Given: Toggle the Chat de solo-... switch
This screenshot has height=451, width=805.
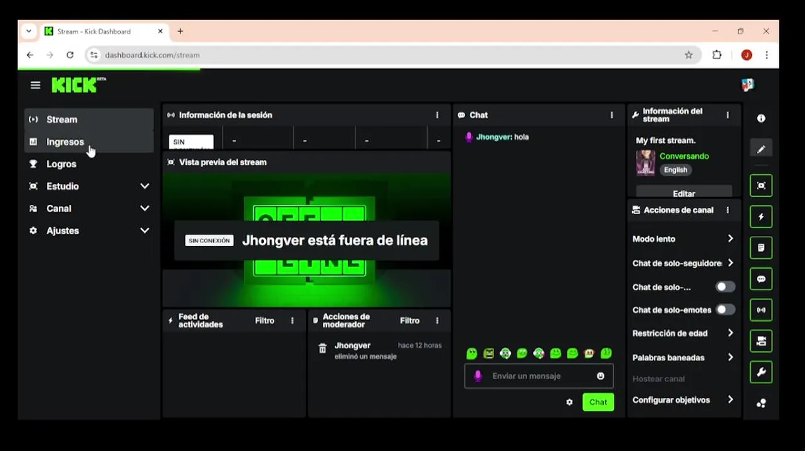Looking at the screenshot, I should (725, 286).
